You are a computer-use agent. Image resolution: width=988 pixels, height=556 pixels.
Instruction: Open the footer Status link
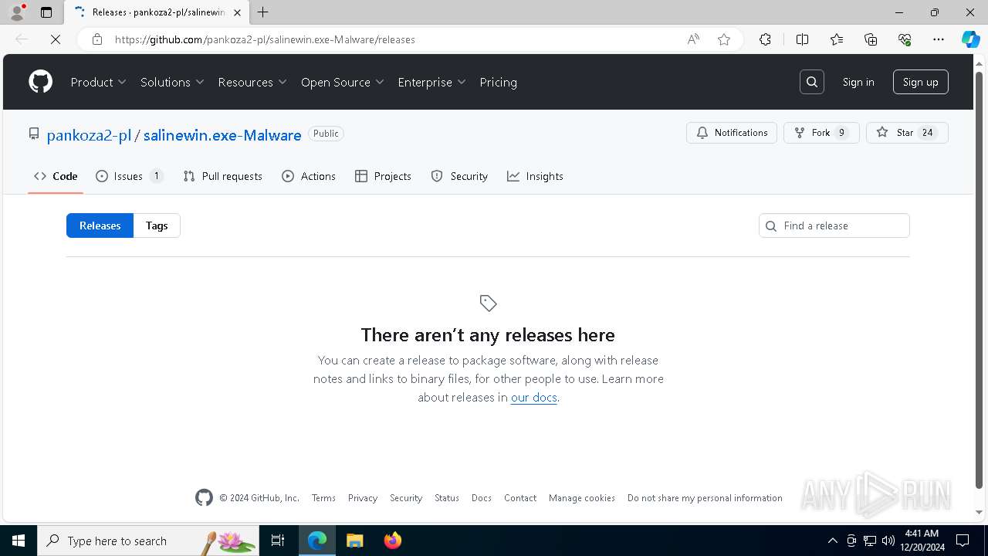[447, 498]
